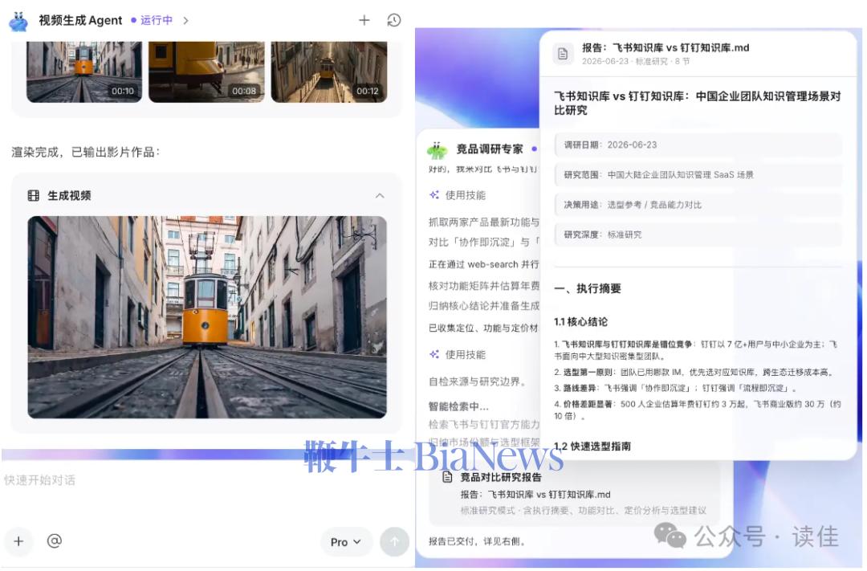Open the 00:12 tram video thumbnail
This screenshot has width=867, height=571.
coord(329,71)
